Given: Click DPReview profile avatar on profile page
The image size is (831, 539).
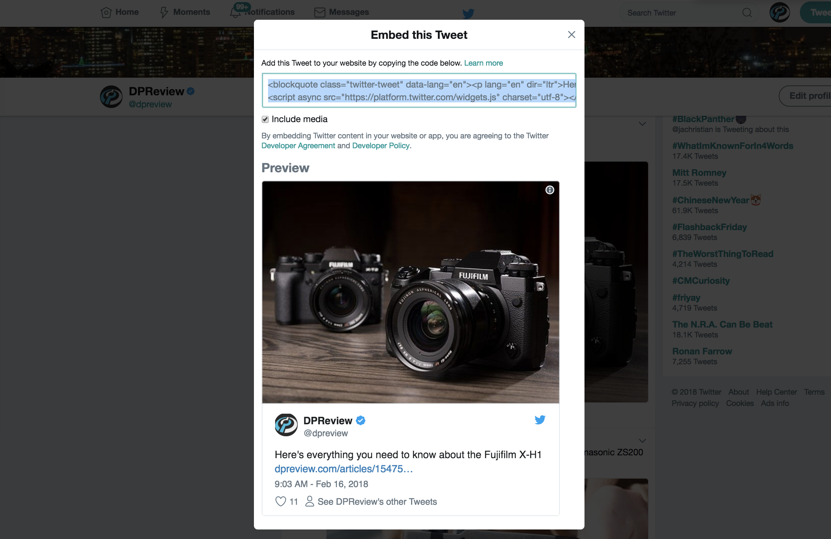Looking at the screenshot, I should [111, 97].
